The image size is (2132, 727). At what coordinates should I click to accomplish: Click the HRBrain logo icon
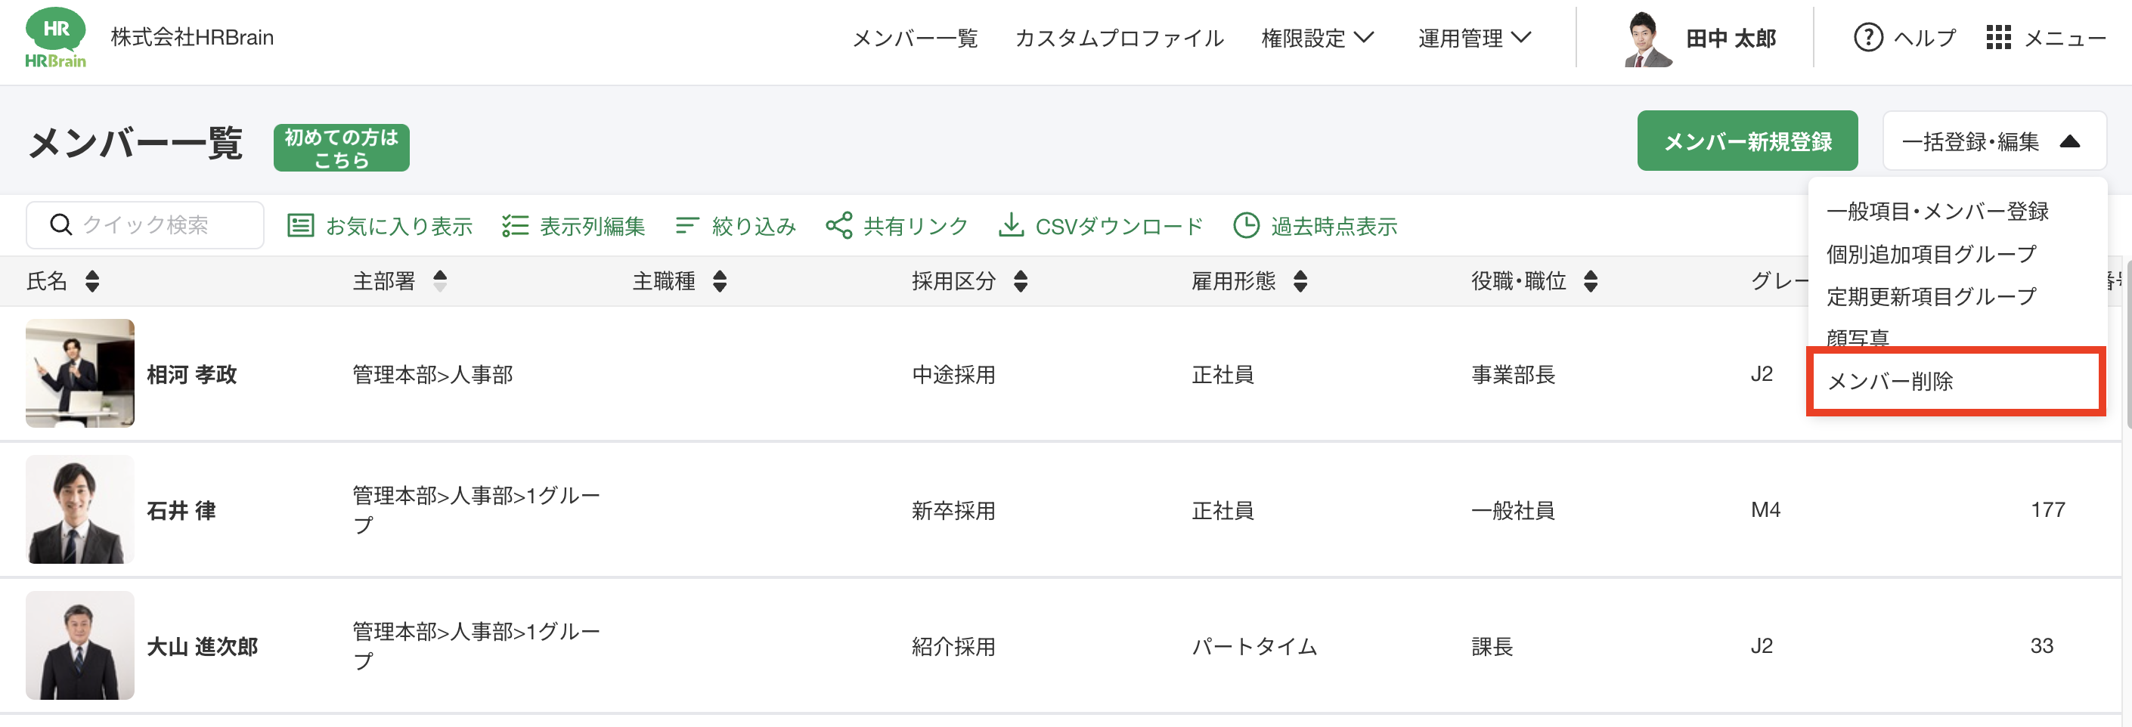click(55, 37)
